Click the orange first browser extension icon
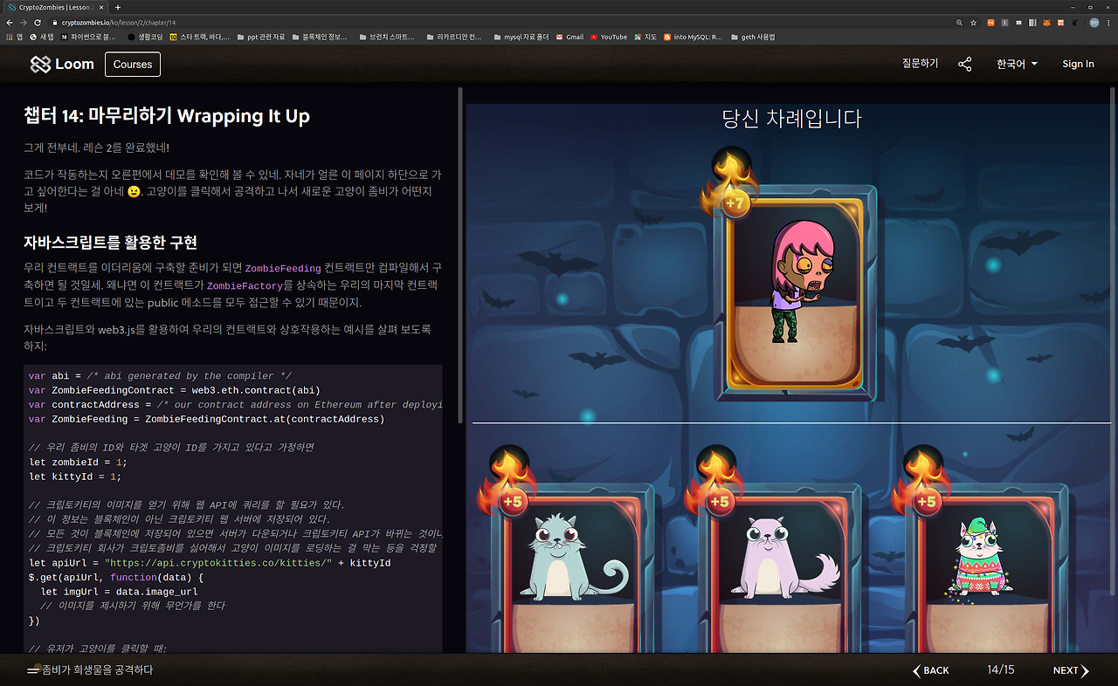 click(x=991, y=23)
